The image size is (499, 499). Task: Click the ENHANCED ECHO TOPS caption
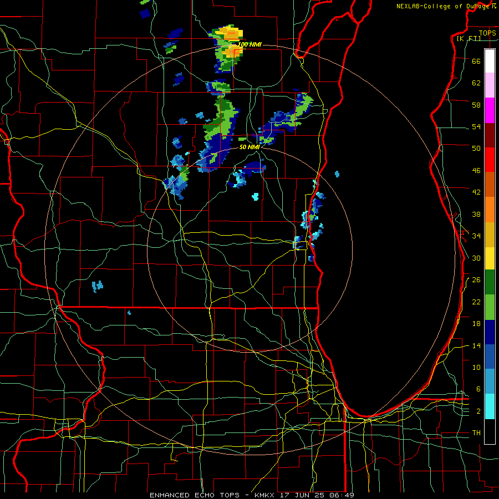pos(194,495)
